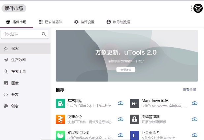Click the 开源的密码管理器 description text
The height and width of the screenshot is (140, 204).
coord(154,122)
